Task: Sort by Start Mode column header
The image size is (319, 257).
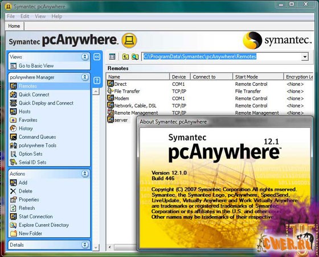Action: 258,77
